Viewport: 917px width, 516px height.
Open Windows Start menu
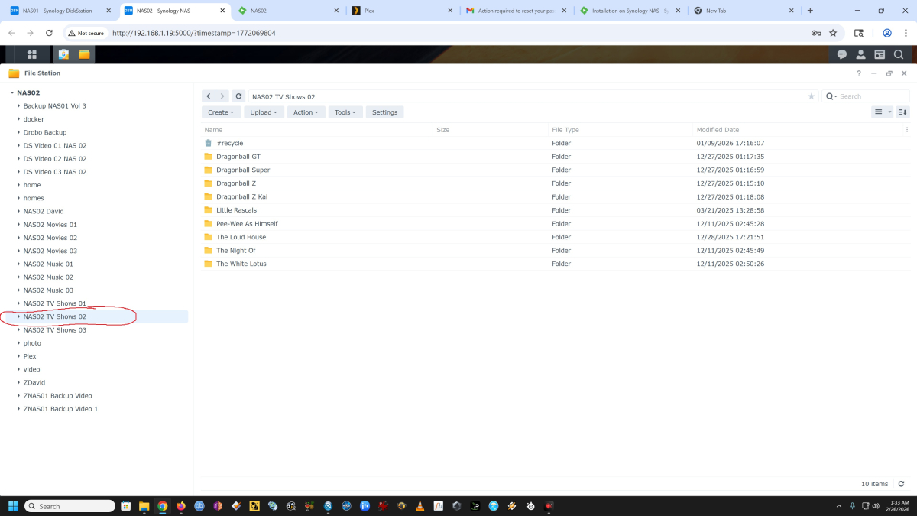(x=13, y=506)
